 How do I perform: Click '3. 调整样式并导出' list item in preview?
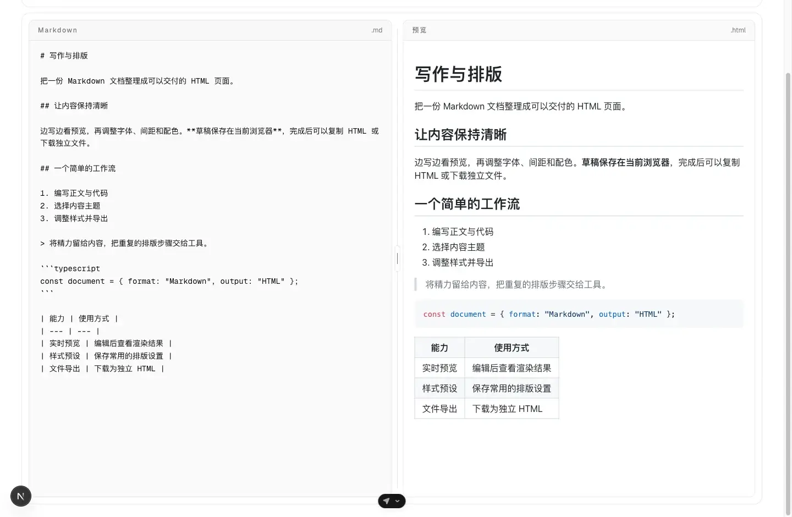pyautogui.click(x=458, y=262)
